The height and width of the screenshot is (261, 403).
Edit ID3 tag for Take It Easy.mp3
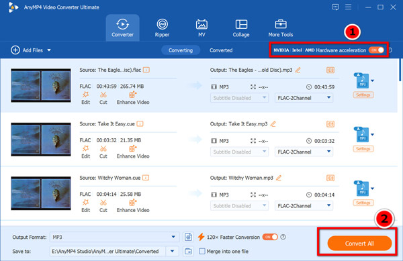coord(330,124)
